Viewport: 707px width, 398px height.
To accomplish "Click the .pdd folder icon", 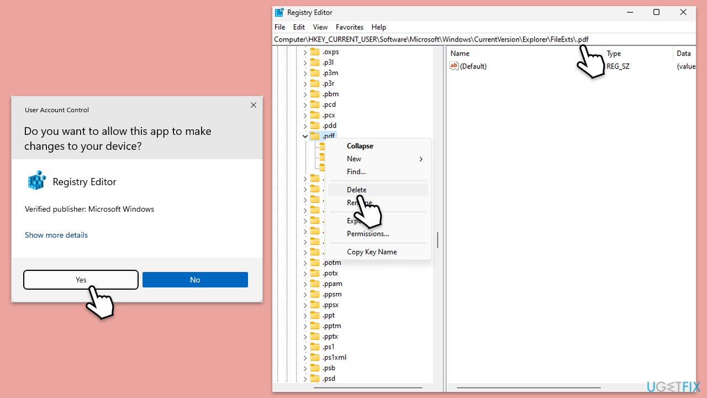I will click(315, 125).
